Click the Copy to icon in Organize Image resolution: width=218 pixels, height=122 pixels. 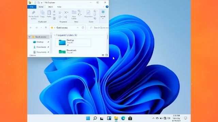[x=60, y=17]
